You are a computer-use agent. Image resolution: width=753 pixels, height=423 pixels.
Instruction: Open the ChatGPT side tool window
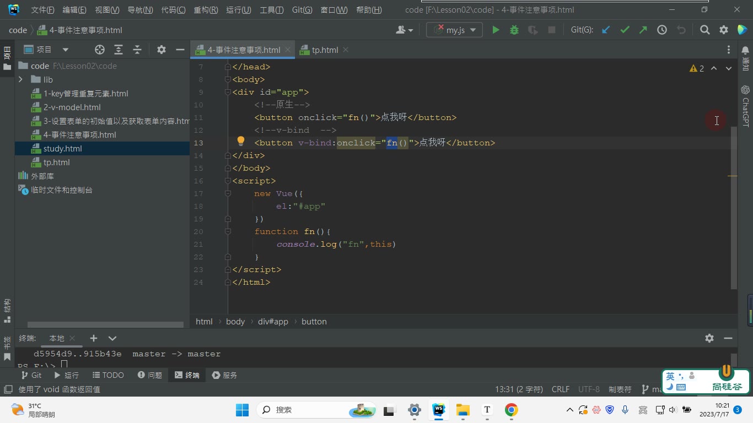745,106
